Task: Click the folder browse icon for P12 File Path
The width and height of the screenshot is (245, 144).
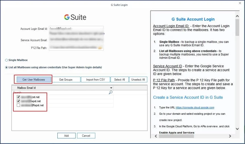Action: [100, 48]
